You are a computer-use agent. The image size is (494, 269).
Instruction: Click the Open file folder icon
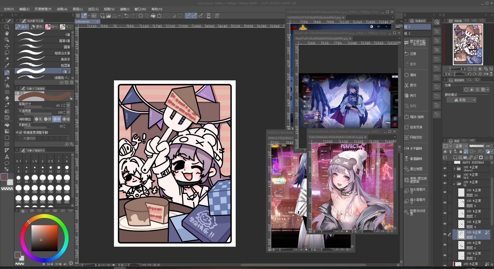click(x=109, y=16)
